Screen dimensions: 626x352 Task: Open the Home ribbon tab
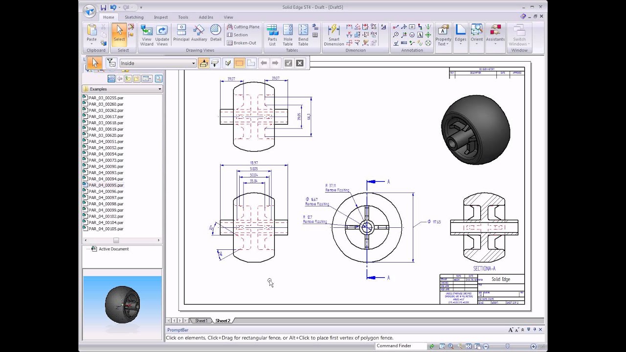tap(109, 17)
